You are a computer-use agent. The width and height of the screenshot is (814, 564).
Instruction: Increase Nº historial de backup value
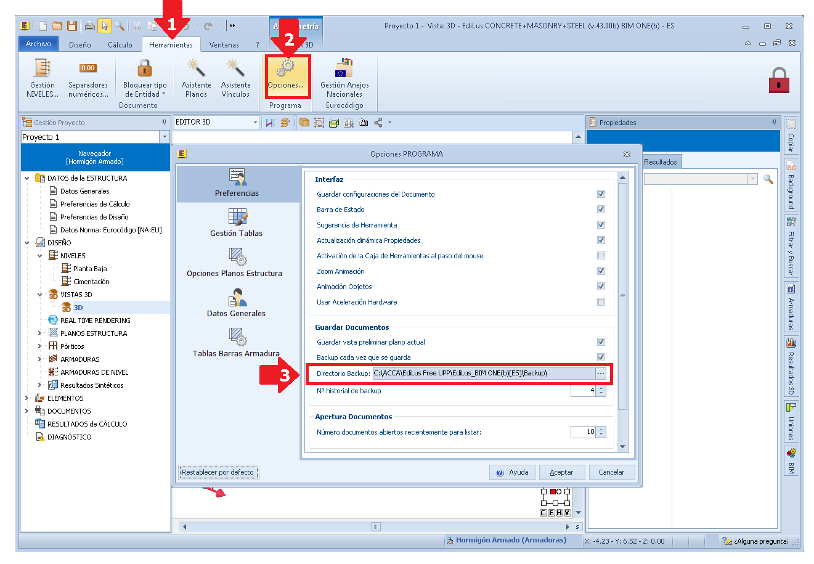coord(601,388)
